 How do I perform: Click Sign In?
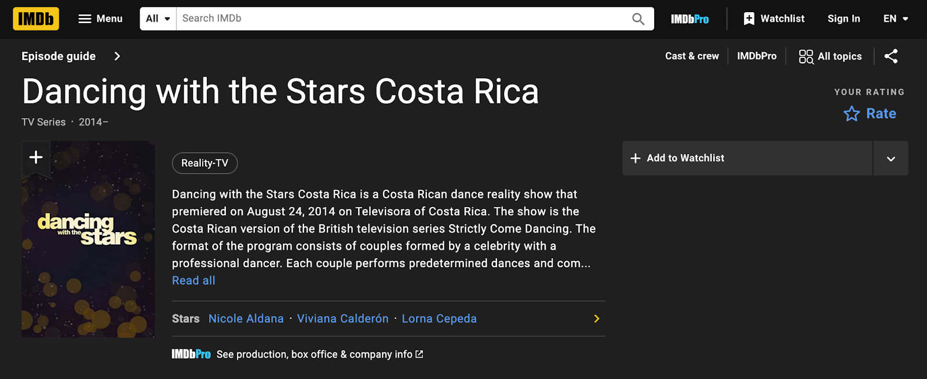tap(844, 19)
